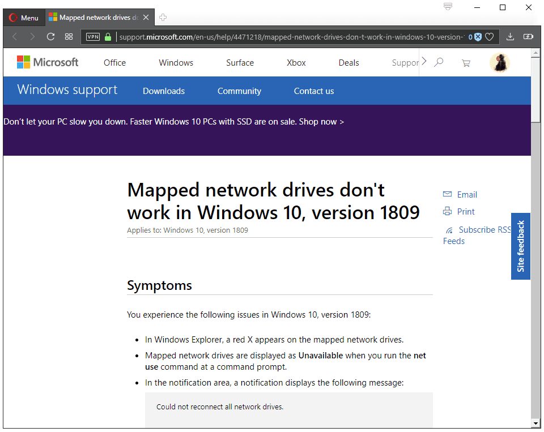
Task: Maximize the Opera browser window
Action: click(x=503, y=7)
